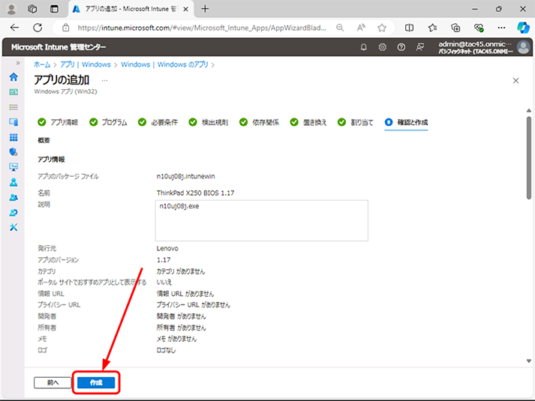
Task: Open the help question mark icon
Action: point(401,47)
